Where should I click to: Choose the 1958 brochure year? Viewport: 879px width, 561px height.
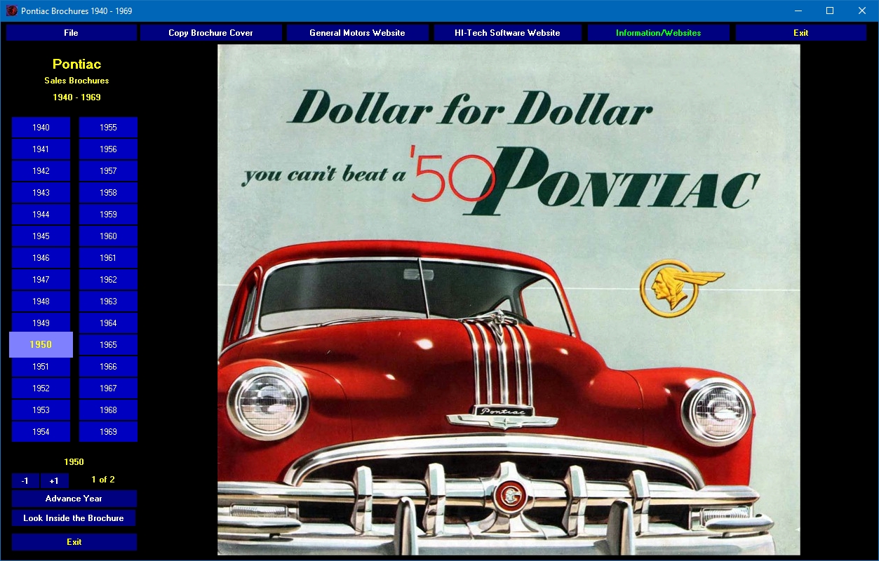coord(108,193)
